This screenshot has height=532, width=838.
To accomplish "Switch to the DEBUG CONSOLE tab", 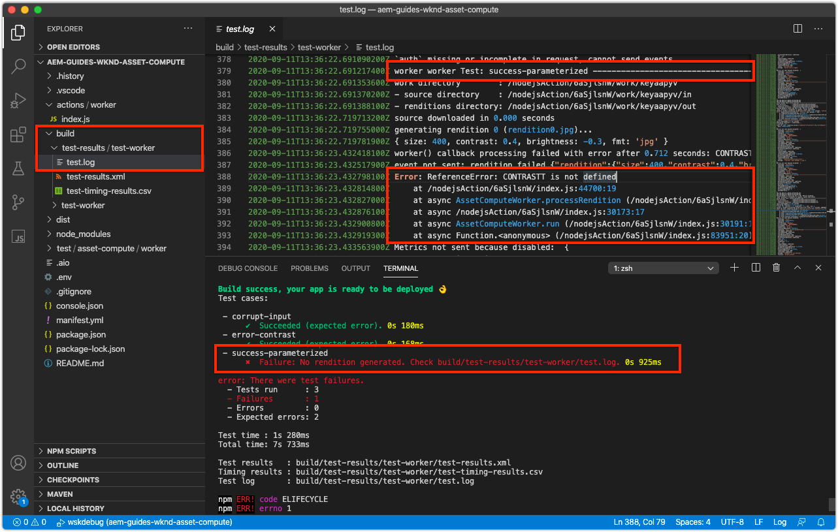I will (248, 268).
